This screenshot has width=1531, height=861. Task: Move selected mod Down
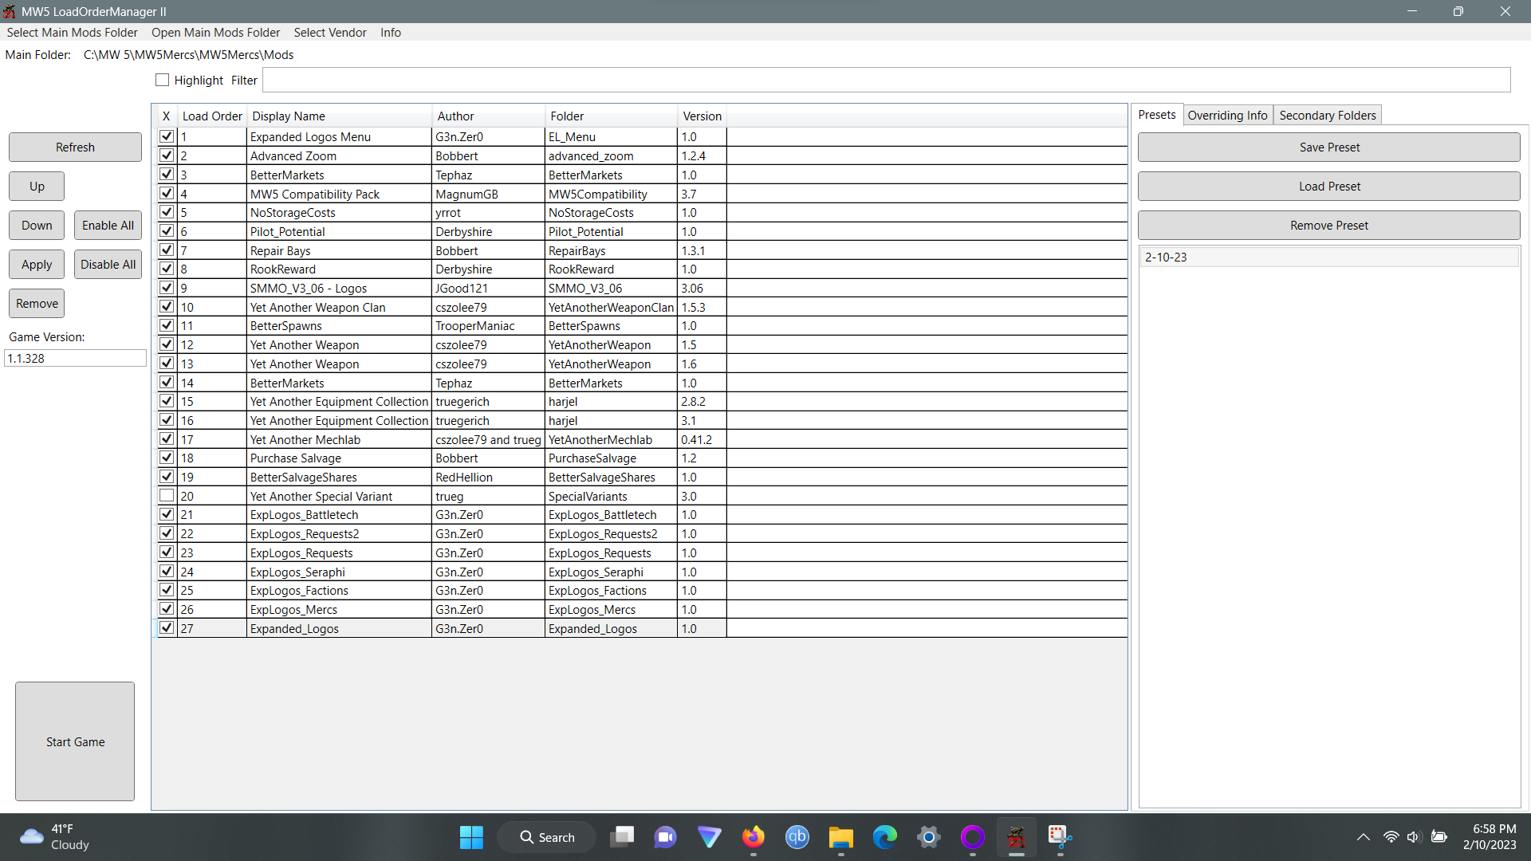pyautogui.click(x=37, y=226)
